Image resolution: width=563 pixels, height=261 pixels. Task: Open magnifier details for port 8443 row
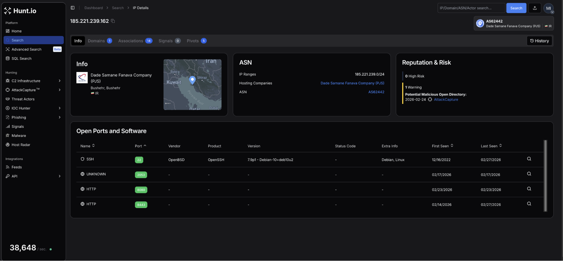click(529, 204)
